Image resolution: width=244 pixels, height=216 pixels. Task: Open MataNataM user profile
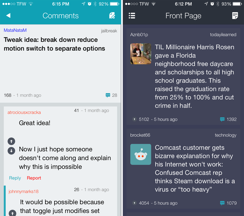(x=15, y=30)
